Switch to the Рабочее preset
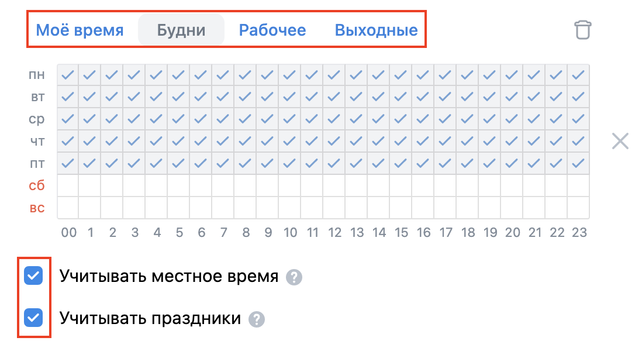642x341 pixels. click(272, 30)
